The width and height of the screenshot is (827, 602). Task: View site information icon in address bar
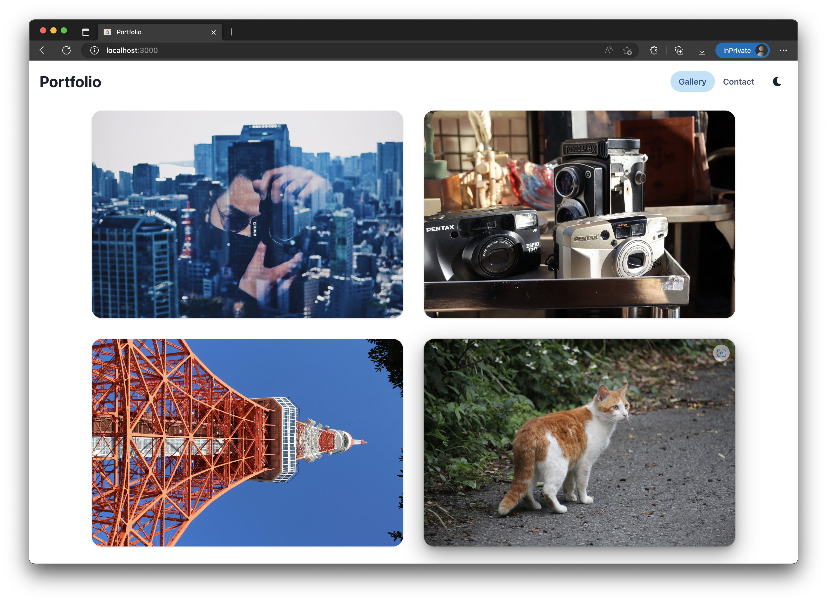tap(94, 50)
